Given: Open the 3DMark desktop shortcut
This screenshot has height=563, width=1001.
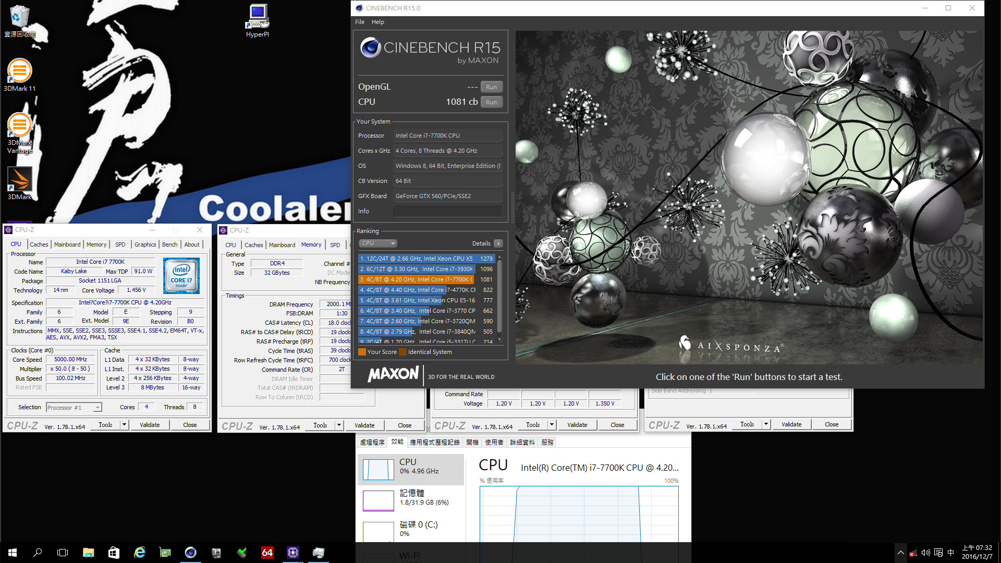Looking at the screenshot, I should 20,183.
